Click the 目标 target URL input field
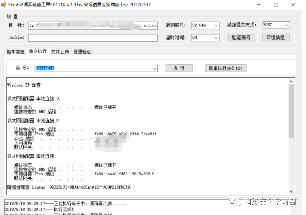Image resolution: width=306 pixels, height=215 pixels. click(93, 25)
